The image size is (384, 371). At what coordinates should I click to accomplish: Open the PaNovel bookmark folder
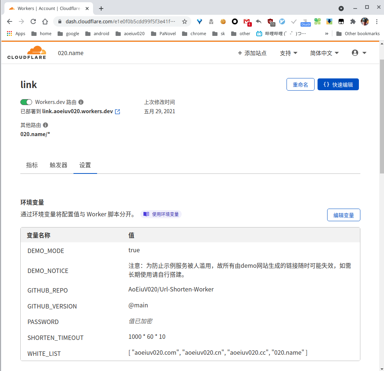pos(163,34)
